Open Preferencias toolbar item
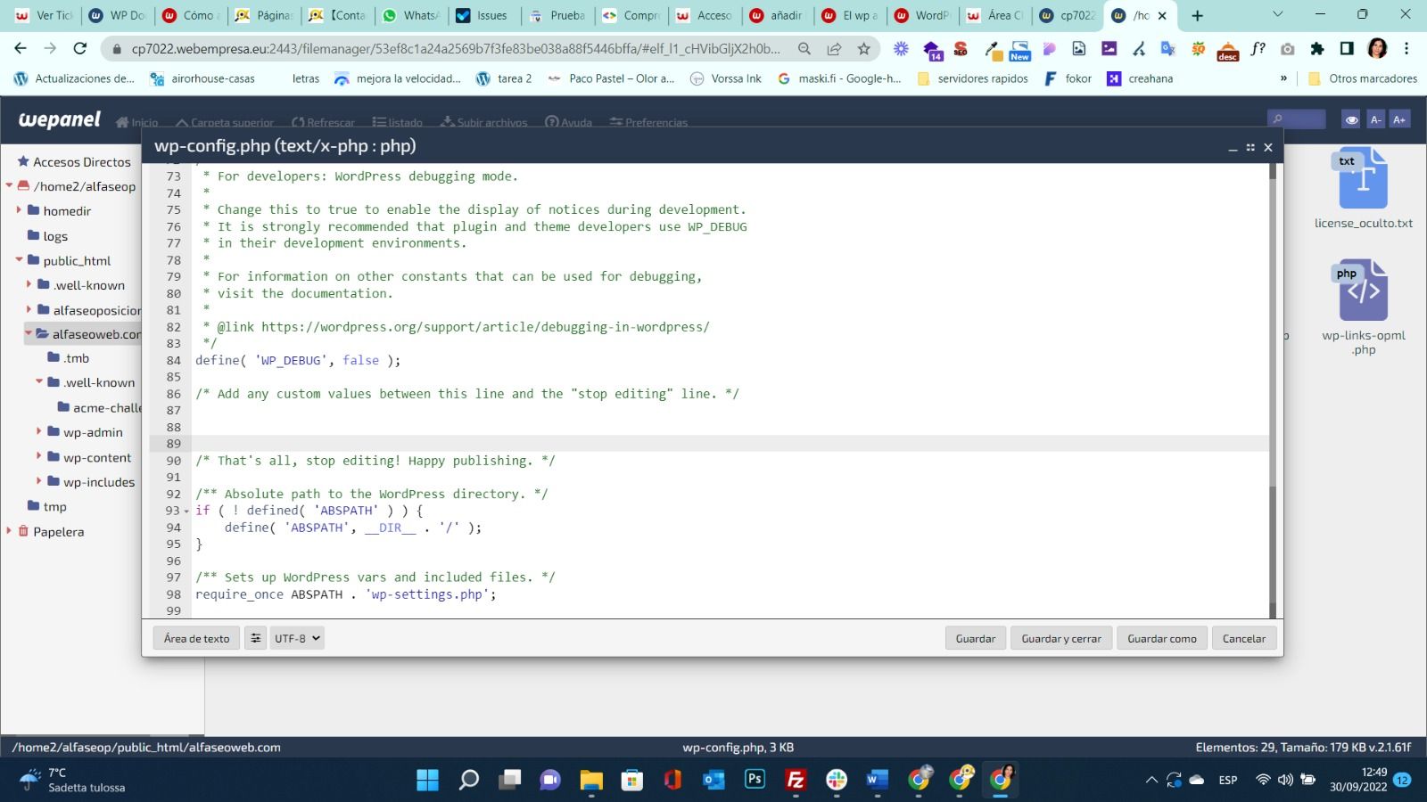Viewport: 1427px width, 802px height. click(x=648, y=122)
